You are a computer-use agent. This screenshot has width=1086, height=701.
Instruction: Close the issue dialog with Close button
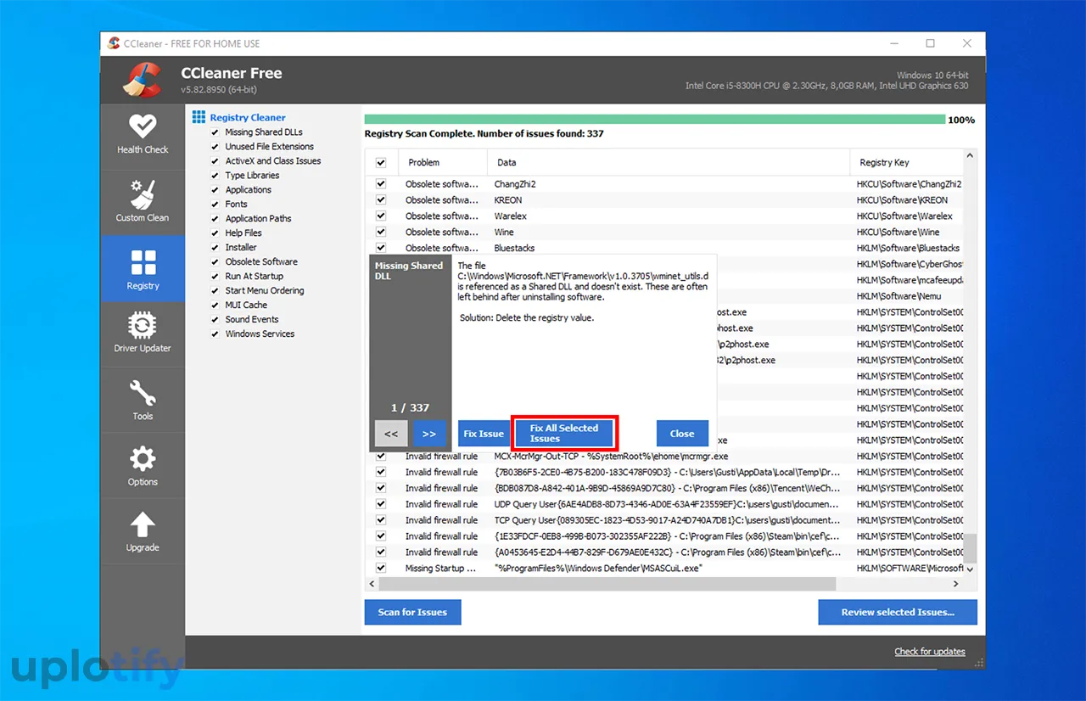click(x=682, y=434)
